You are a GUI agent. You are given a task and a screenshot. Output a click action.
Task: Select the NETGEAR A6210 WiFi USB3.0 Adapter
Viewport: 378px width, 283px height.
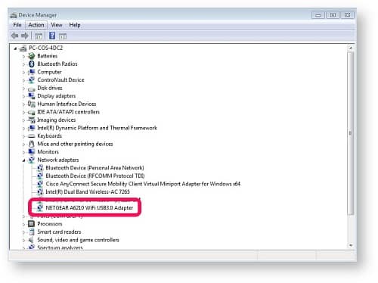pos(89,208)
